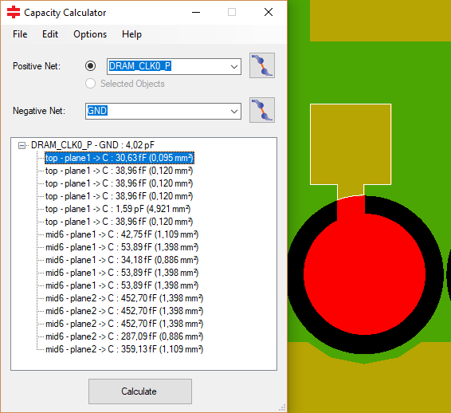Screen dimensions: 451x413
Task: Select row top - plane1 30,63 fF (0,095 mm²)
Action: 120,158
